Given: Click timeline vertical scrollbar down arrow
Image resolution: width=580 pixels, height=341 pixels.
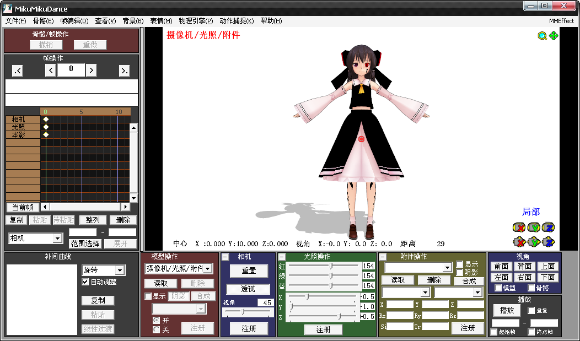Looking at the screenshot, I should click(x=133, y=198).
